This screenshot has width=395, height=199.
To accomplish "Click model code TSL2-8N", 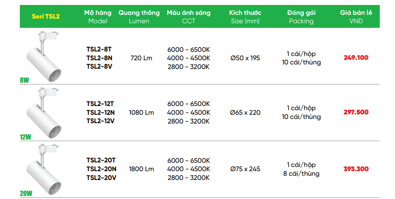I will 99,58.
